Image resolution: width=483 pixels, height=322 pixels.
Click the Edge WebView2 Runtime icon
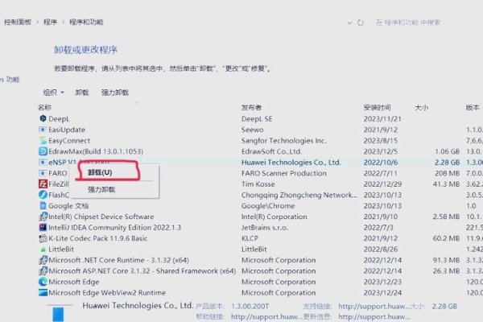pos(43,292)
